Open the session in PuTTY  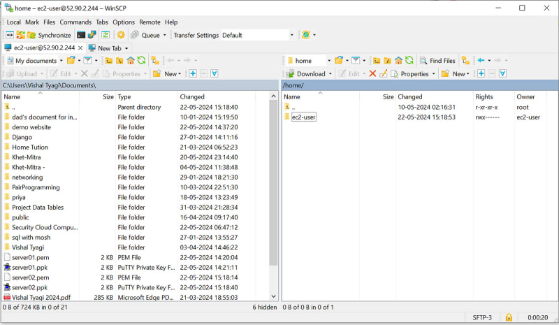(92, 35)
